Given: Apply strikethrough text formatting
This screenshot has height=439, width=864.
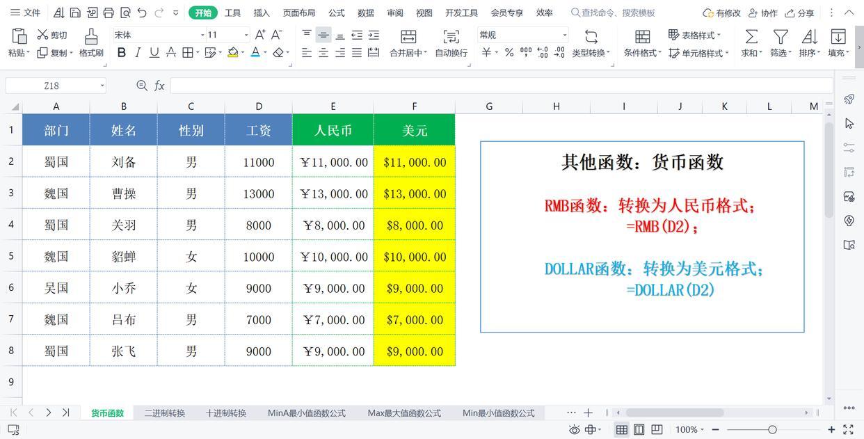Looking at the screenshot, I should coord(170,52).
